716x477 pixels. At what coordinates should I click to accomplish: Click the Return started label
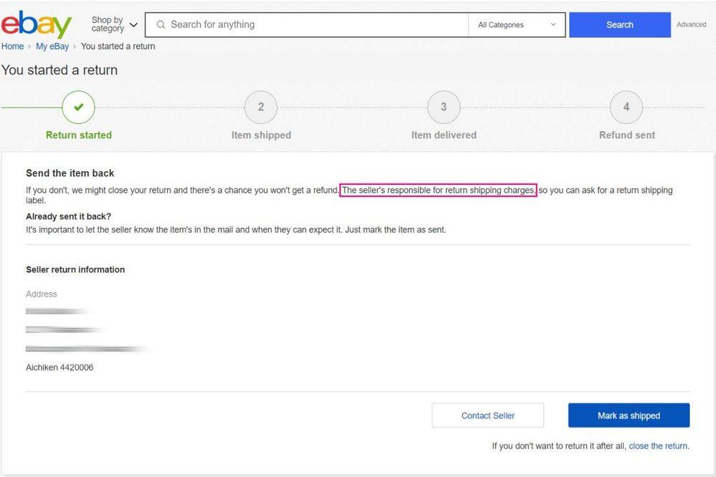(79, 135)
